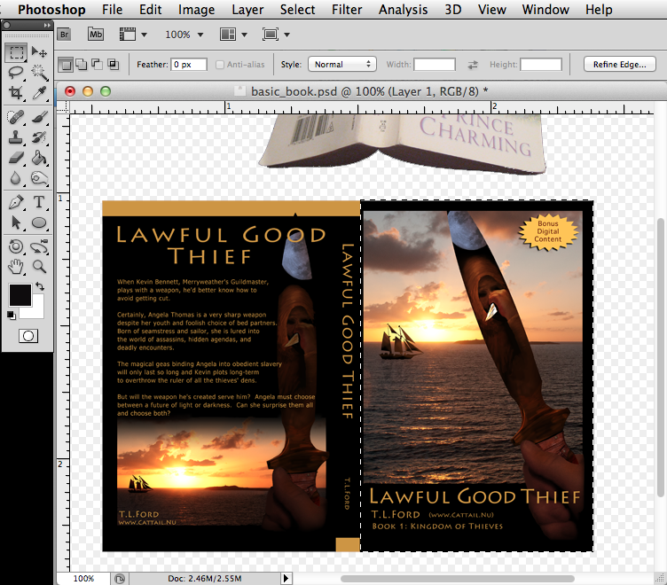Launch Mini Bridge with Mb button
The image size is (667, 585).
pos(96,35)
